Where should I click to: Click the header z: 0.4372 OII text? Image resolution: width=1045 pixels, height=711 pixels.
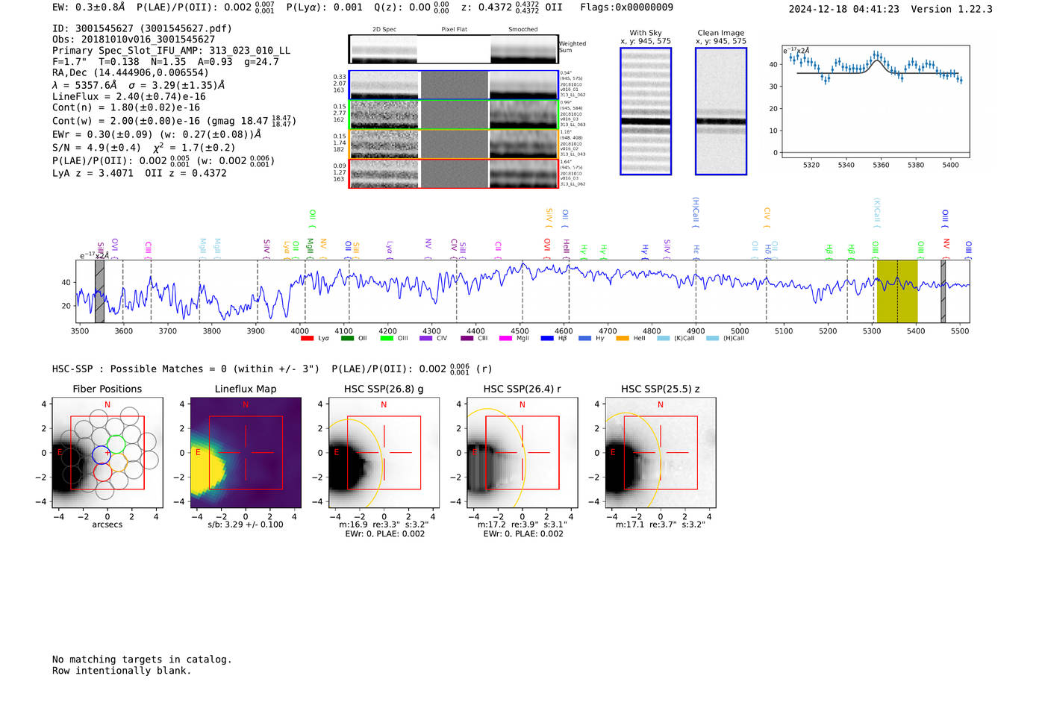[511, 7]
